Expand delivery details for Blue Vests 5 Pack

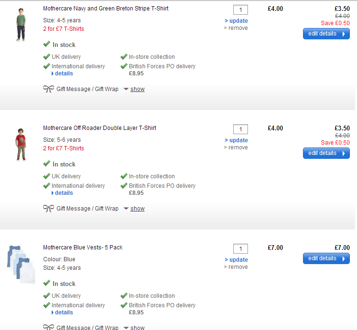pyautogui.click(x=62, y=312)
